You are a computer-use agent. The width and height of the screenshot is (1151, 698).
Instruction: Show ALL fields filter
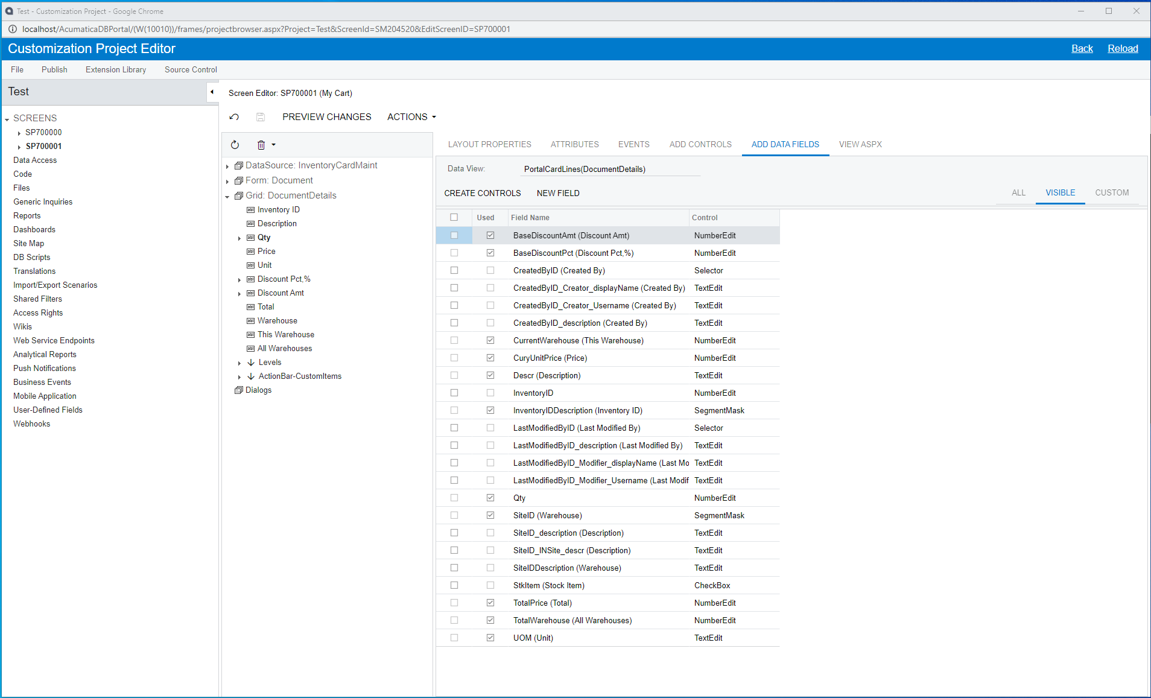point(1018,192)
